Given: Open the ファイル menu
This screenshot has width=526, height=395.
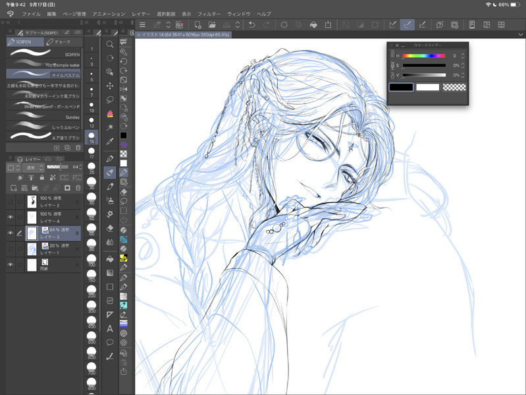Looking at the screenshot, I should coord(31,14).
